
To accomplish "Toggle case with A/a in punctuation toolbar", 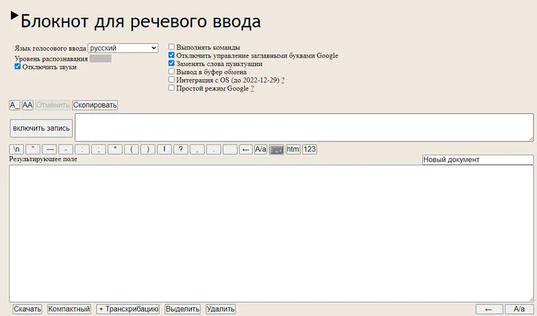I will pyautogui.click(x=260, y=149).
